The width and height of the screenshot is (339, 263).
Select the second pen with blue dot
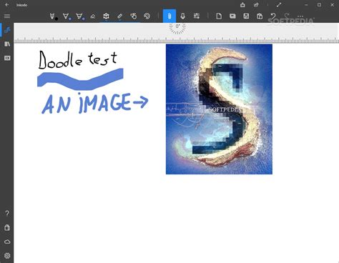click(67, 16)
